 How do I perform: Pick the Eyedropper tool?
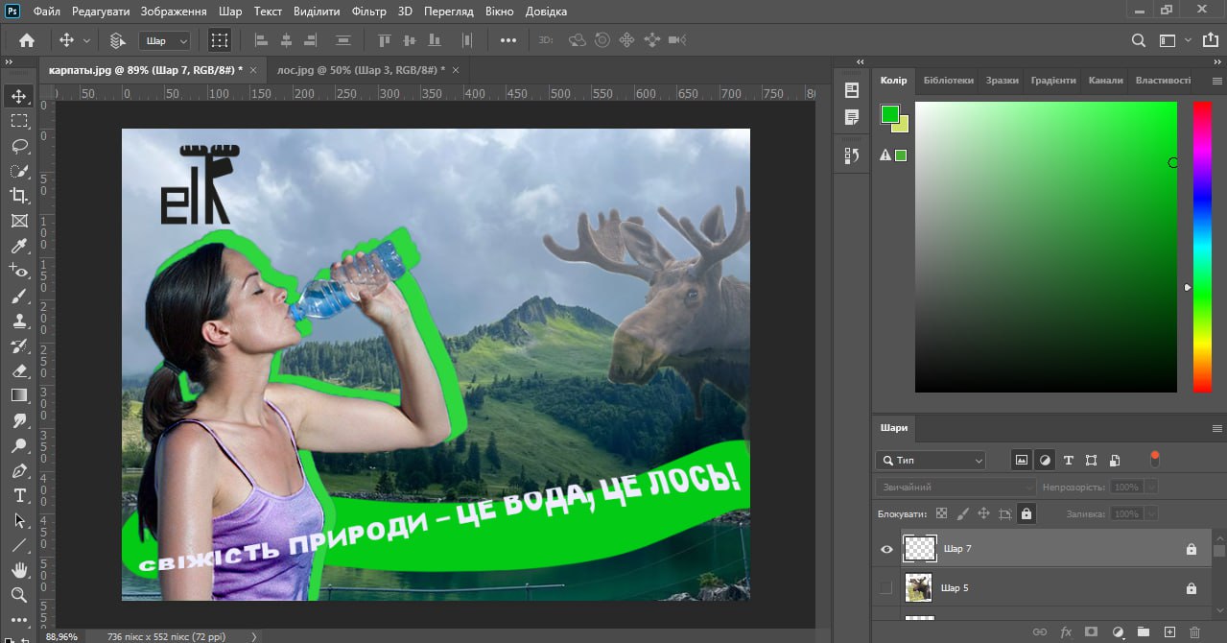pyautogui.click(x=19, y=246)
